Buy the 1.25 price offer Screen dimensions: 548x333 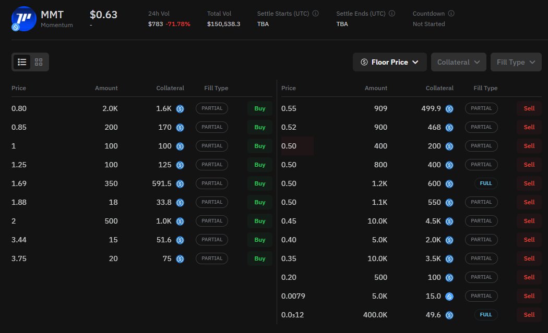coord(260,165)
